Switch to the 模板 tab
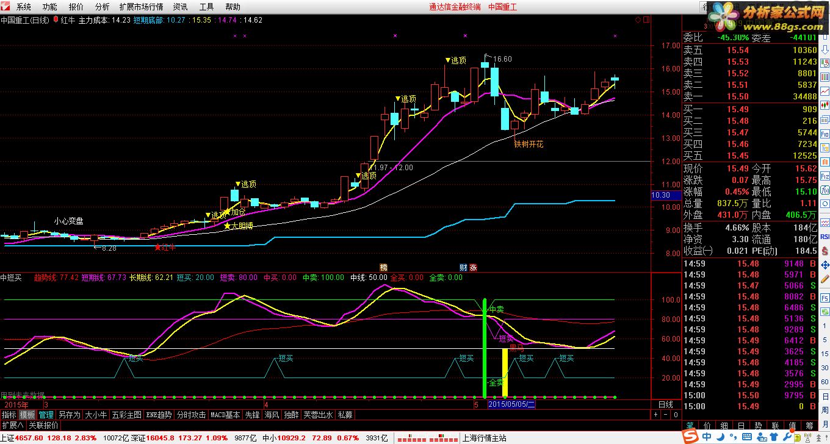830x444 pixels. (x=27, y=415)
